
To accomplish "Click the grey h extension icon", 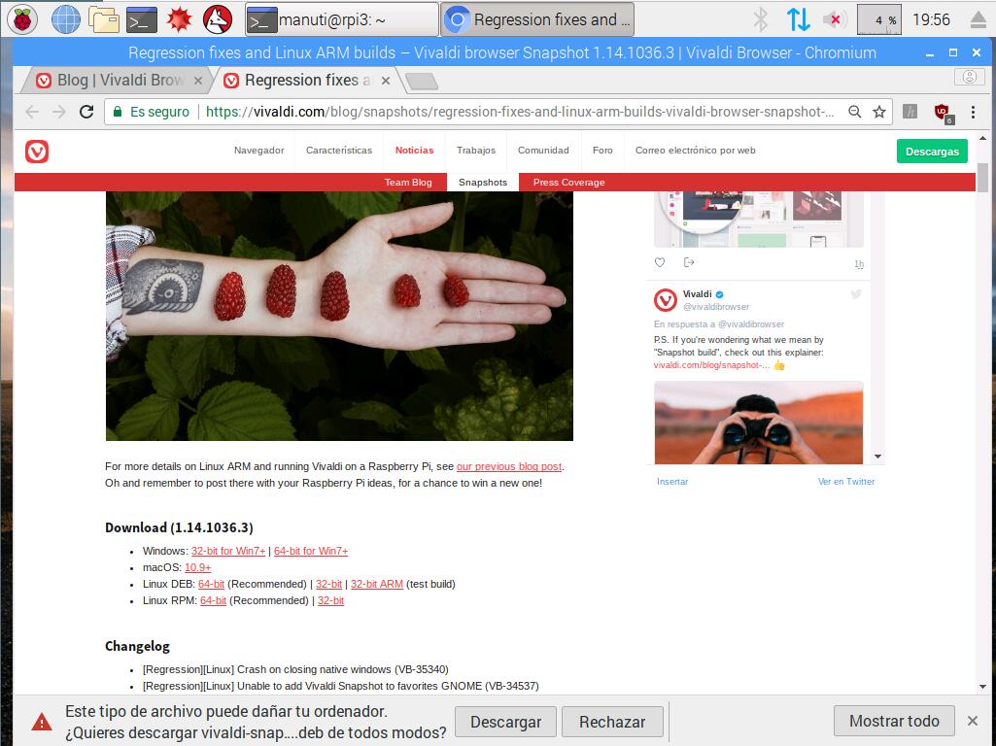I will click(910, 112).
